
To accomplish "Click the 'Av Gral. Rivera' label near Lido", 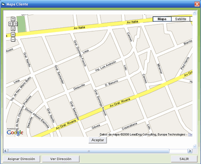I will 120,103.
